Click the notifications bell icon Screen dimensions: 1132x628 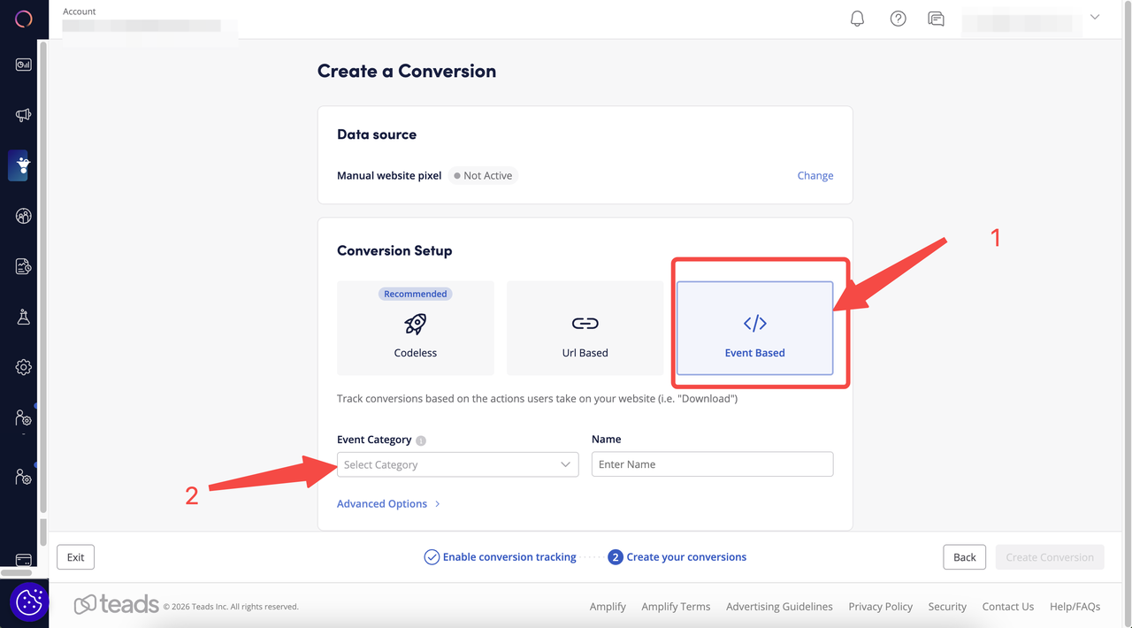click(857, 19)
